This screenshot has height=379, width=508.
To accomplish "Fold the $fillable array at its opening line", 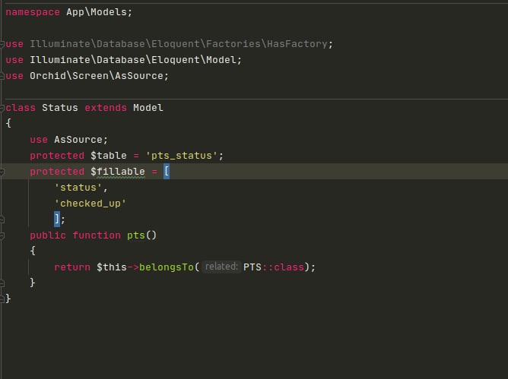I will pyautogui.click(x=2, y=172).
